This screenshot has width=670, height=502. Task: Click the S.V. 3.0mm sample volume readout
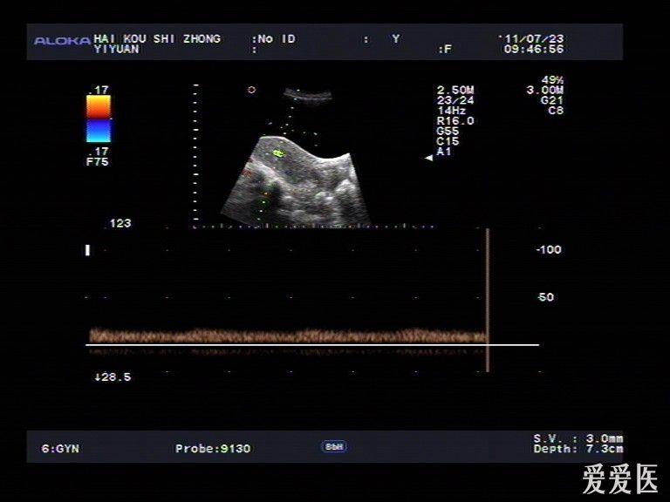click(578, 438)
